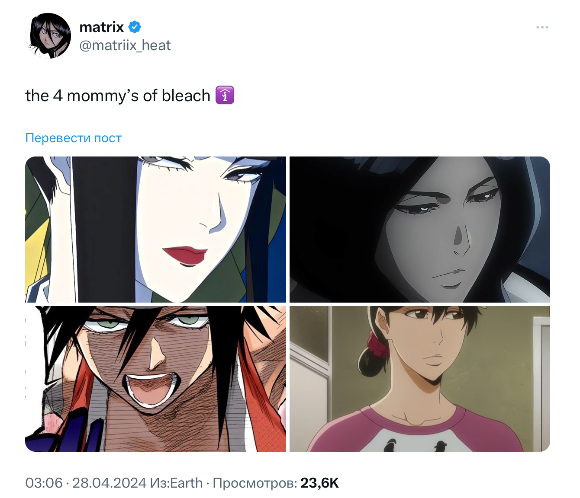Open image of shouting green-eyed character

pyautogui.click(x=156, y=379)
